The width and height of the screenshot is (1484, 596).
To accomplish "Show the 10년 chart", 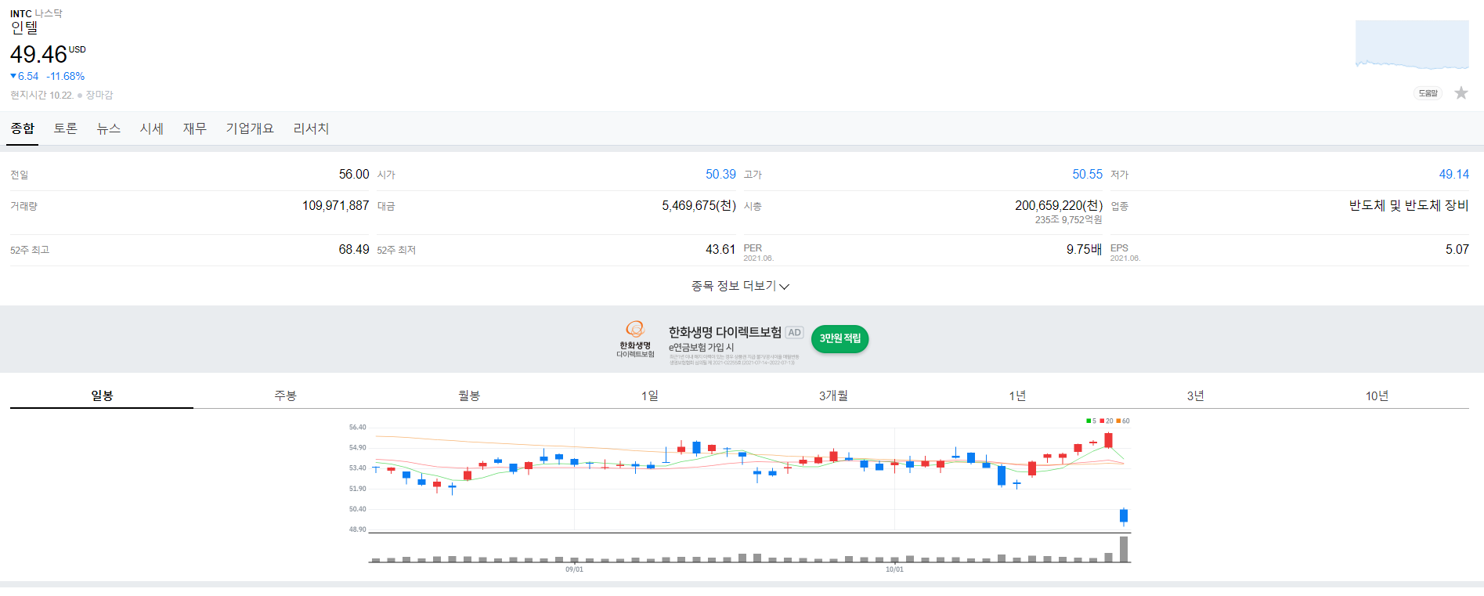I will 1377,396.
